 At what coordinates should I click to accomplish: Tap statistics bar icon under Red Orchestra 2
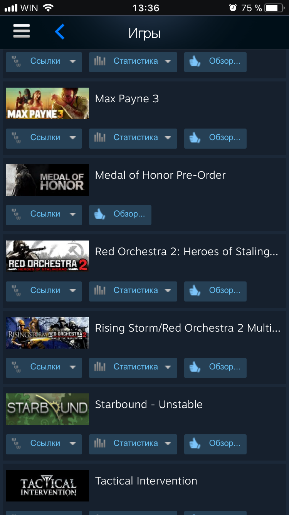(x=100, y=291)
